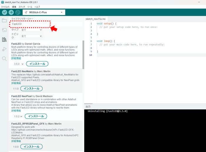206x152 pixels.
Task: Click the Start Debugging toolbar button
Action: (x=18, y=12)
